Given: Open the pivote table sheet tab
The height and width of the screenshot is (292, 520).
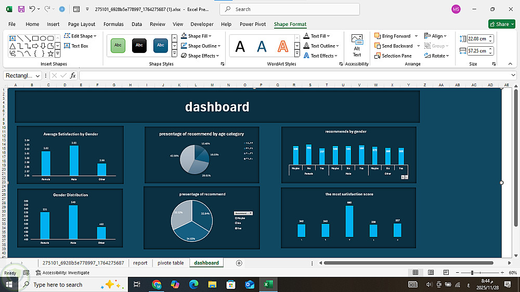Looking at the screenshot, I should click(171, 263).
